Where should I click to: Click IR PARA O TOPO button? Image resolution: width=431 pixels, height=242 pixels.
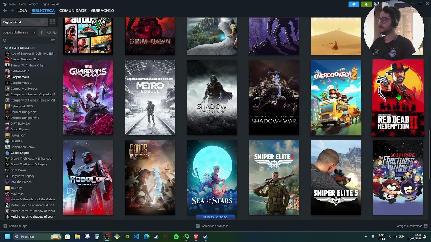coord(215,217)
